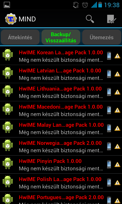
Task: Tap the picture notification icon in status bar
Action: tap(7, 5)
